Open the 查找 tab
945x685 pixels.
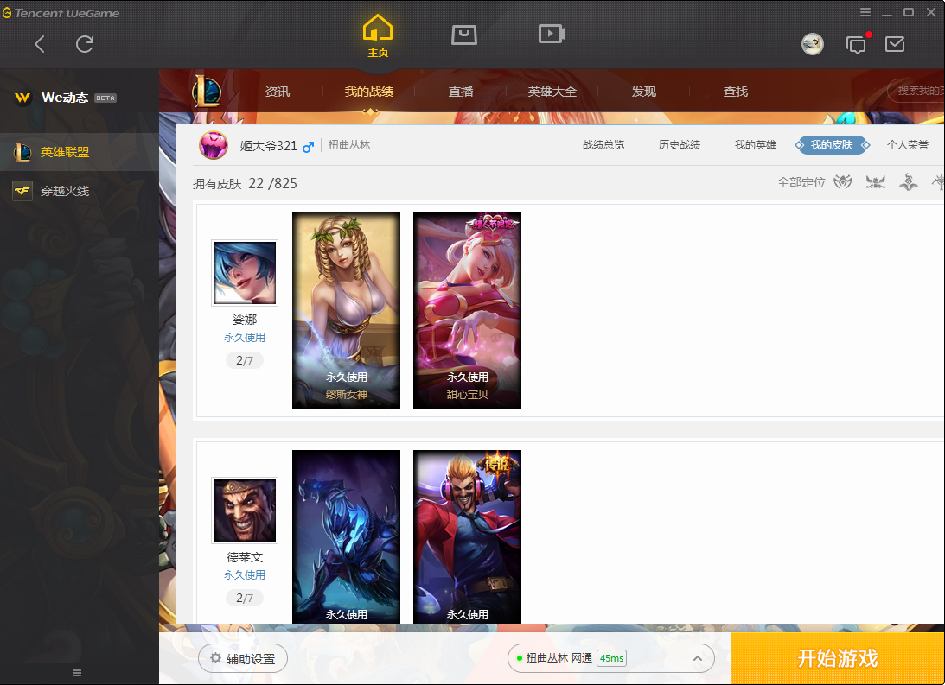coord(735,92)
